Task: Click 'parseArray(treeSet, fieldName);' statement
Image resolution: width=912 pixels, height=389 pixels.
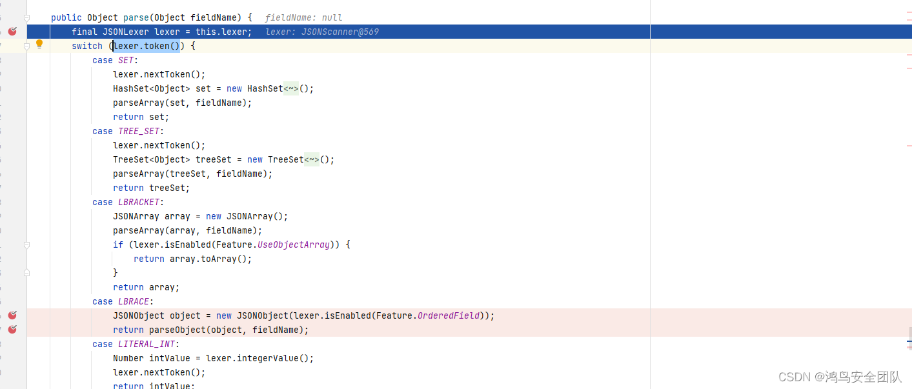Action: tap(193, 174)
